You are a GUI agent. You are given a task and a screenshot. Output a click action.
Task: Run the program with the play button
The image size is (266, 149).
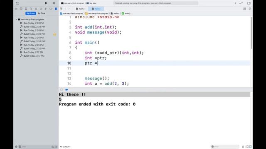click(46, 3)
